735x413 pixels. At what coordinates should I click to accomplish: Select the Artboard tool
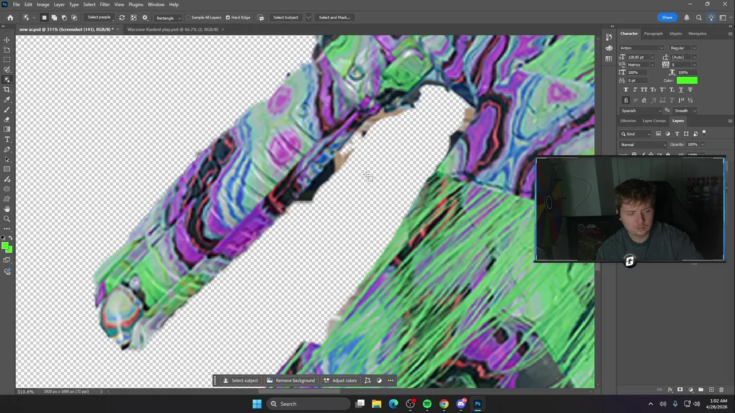[x=7, y=50]
